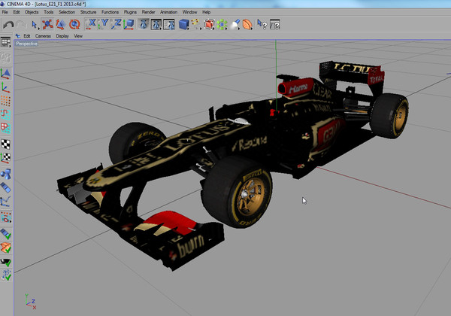Open main Edit menu in menu bar
Viewport: 451px width, 316px height.
point(17,12)
